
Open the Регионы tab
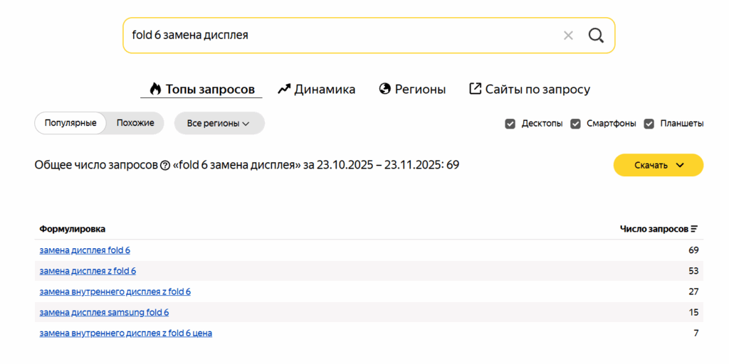tap(412, 90)
